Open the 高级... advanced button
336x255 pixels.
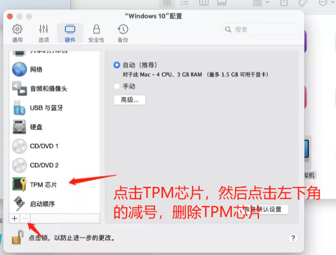(x=130, y=100)
